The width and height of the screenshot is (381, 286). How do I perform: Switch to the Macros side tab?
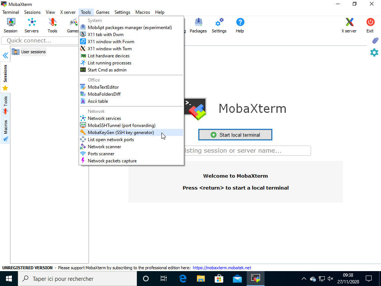(x=5, y=130)
